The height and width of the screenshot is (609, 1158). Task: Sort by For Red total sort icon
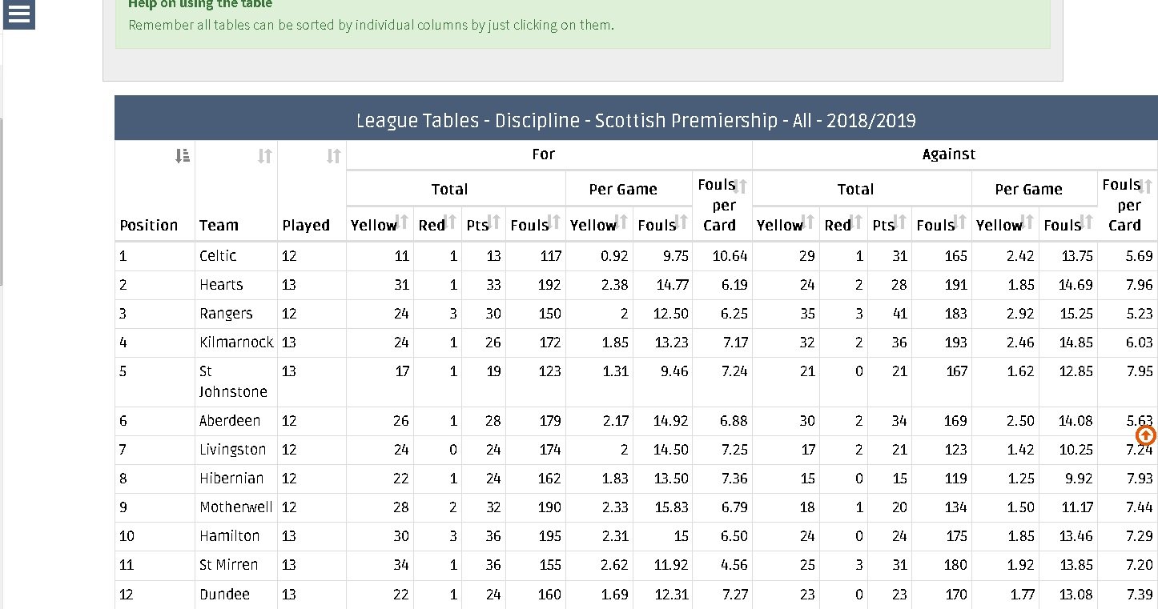pyautogui.click(x=451, y=220)
